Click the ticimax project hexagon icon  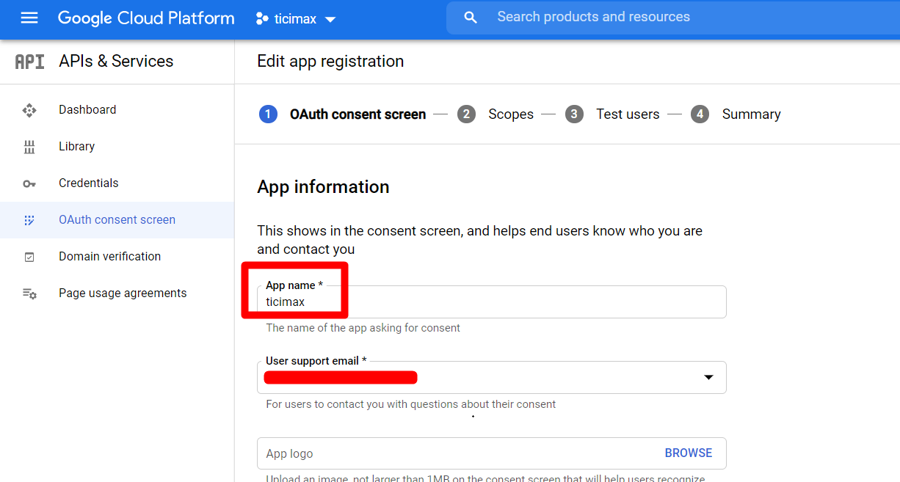(262, 19)
